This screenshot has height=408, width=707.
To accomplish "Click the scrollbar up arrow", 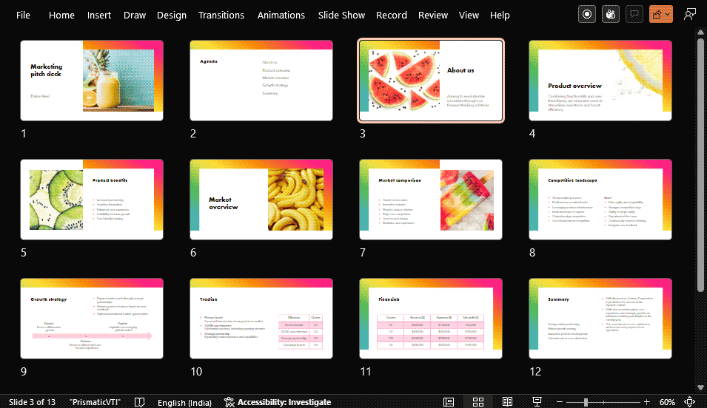I will (700, 32).
